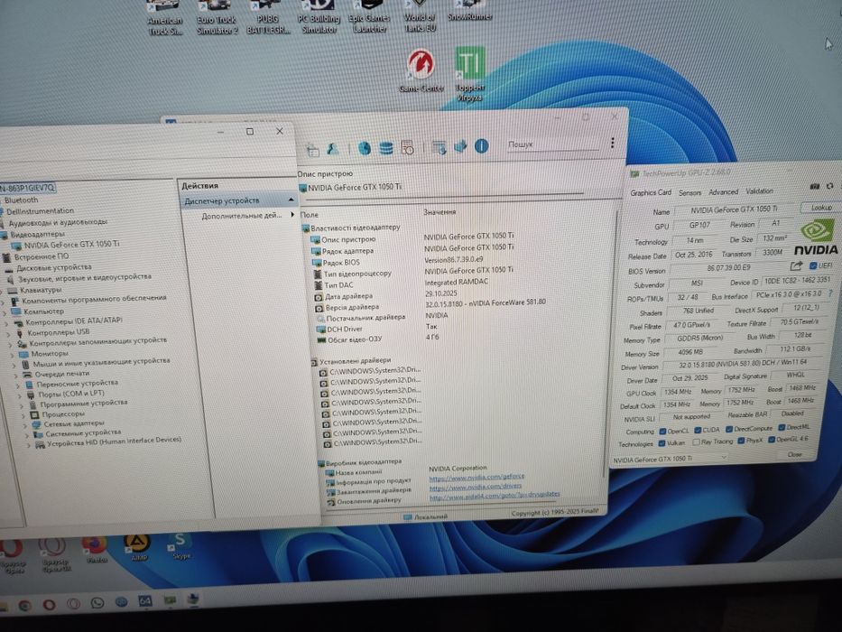Viewport: 842px width, 632px height.
Task: Open the PC Building Simulator desktop shortcut
Action: [319, 17]
